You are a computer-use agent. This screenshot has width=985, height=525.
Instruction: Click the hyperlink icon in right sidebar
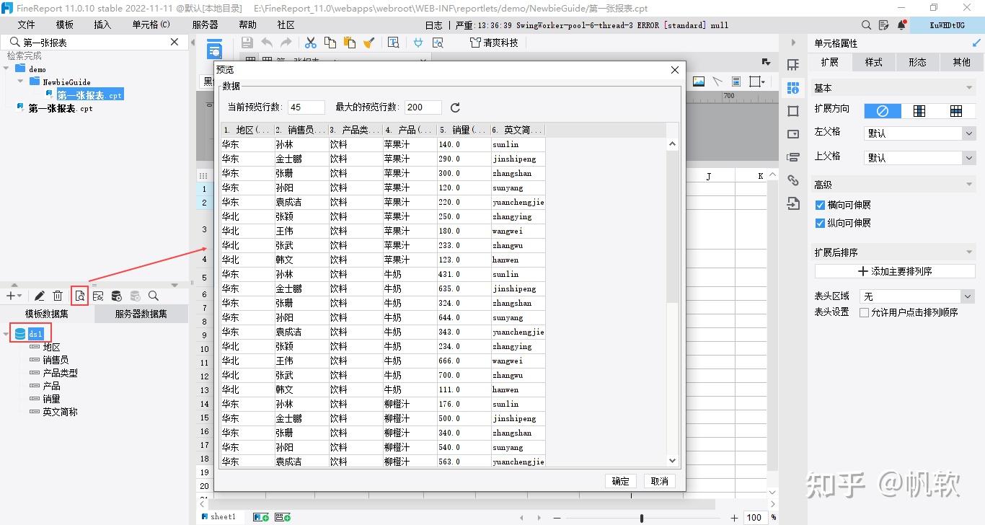(793, 180)
